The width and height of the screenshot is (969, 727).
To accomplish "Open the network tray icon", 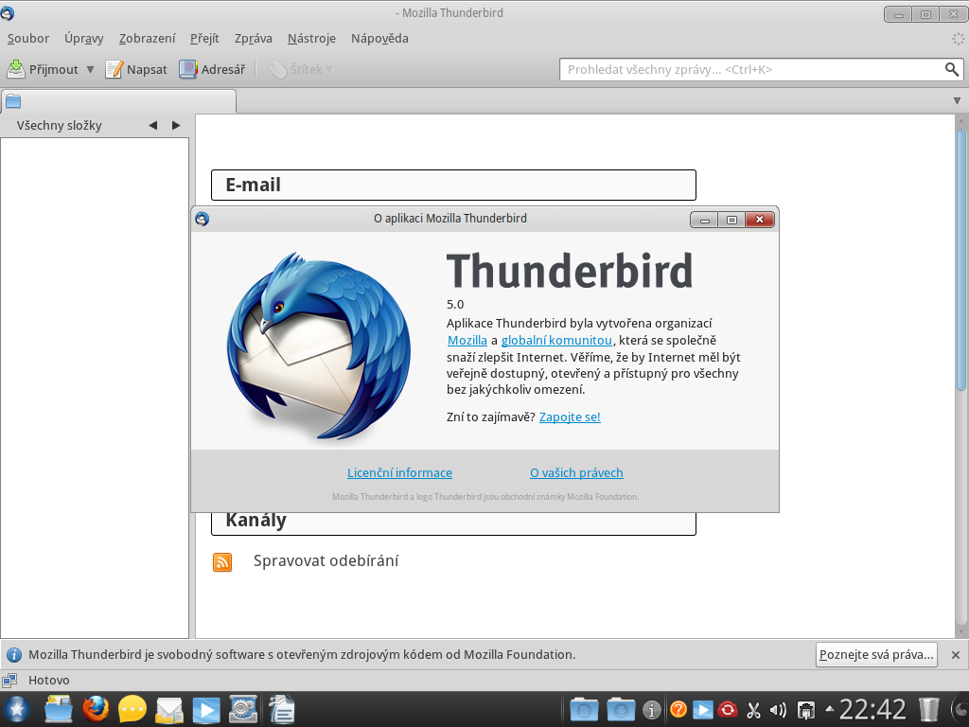I will [x=806, y=710].
